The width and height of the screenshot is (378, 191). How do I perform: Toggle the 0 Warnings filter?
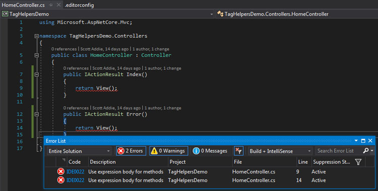[x=169, y=151]
